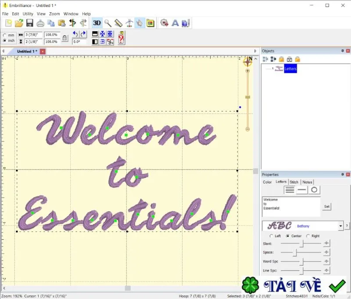Choose Center text alignment

click(288, 236)
